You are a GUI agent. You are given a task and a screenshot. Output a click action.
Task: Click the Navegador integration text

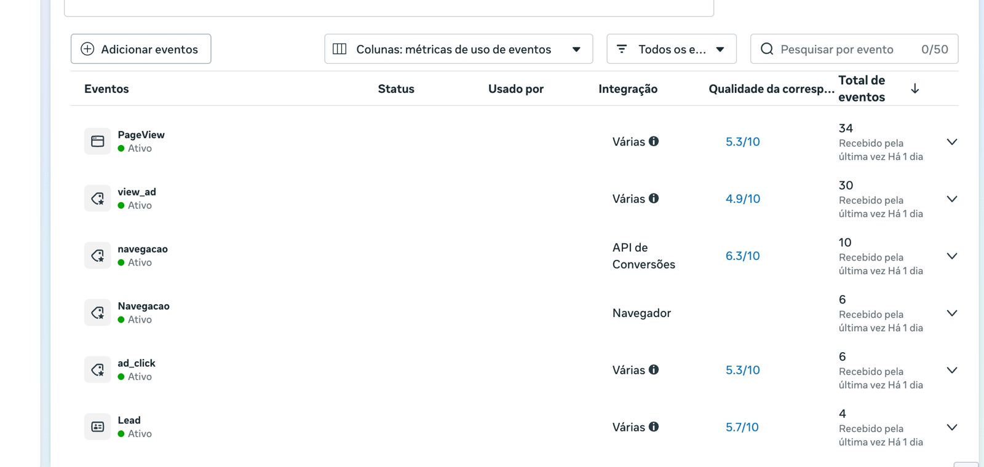(641, 313)
